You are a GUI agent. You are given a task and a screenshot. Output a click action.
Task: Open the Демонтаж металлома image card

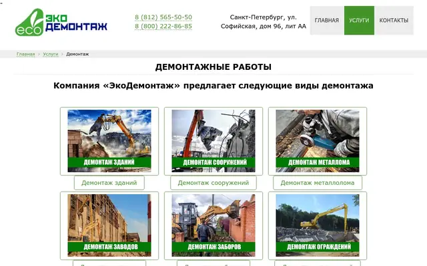318,141
